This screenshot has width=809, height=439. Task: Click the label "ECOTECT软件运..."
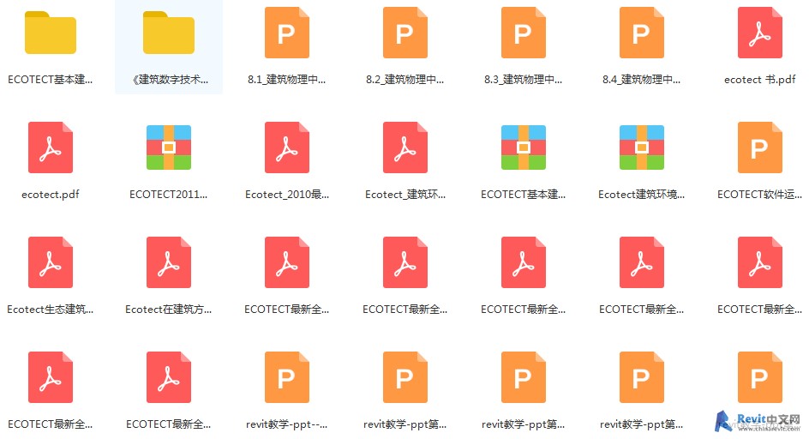tap(760, 194)
